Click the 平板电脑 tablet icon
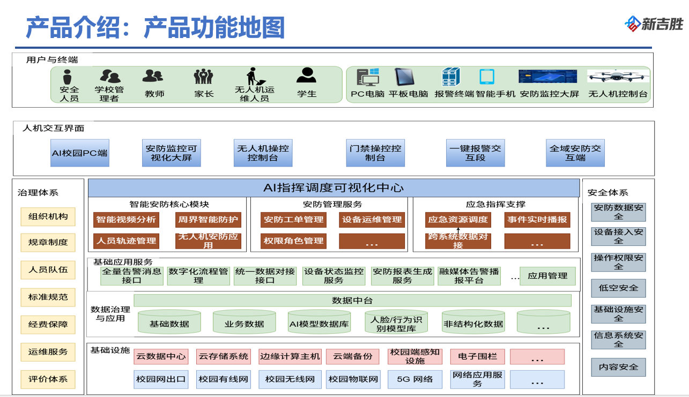Image resolution: width=689 pixels, height=397 pixels. tap(405, 77)
